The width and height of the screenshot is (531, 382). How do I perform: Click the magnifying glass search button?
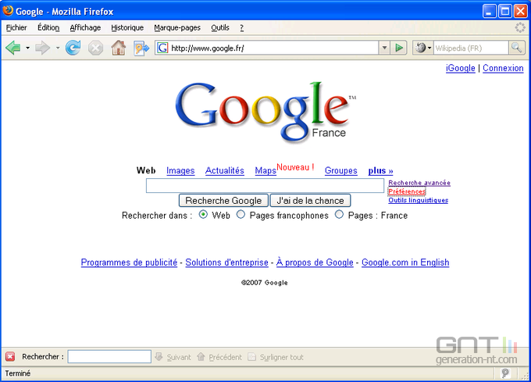coord(516,48)
